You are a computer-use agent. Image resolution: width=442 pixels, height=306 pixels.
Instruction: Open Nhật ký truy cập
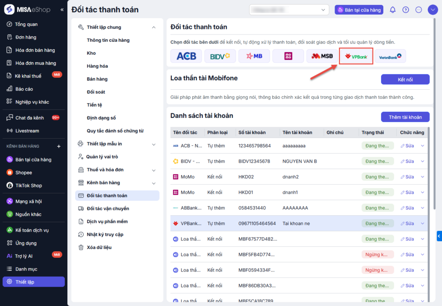coord(105,234)
